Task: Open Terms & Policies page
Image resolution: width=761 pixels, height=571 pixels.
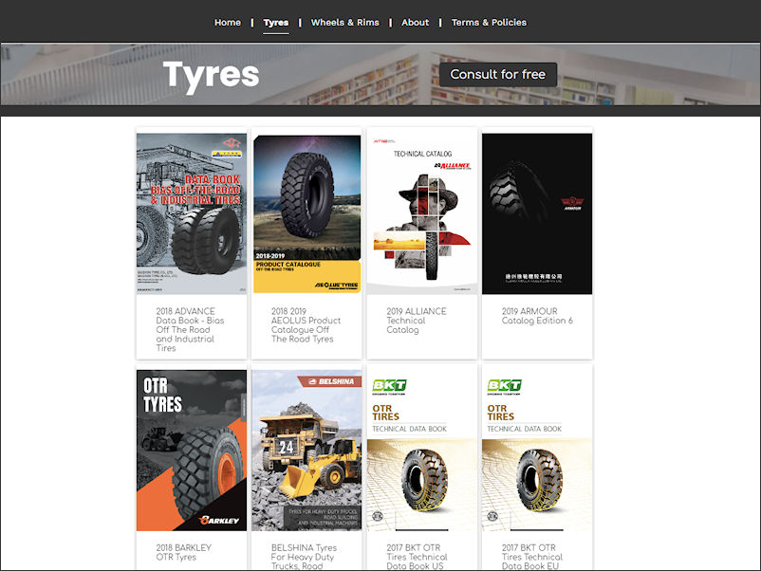Action: 489,23
